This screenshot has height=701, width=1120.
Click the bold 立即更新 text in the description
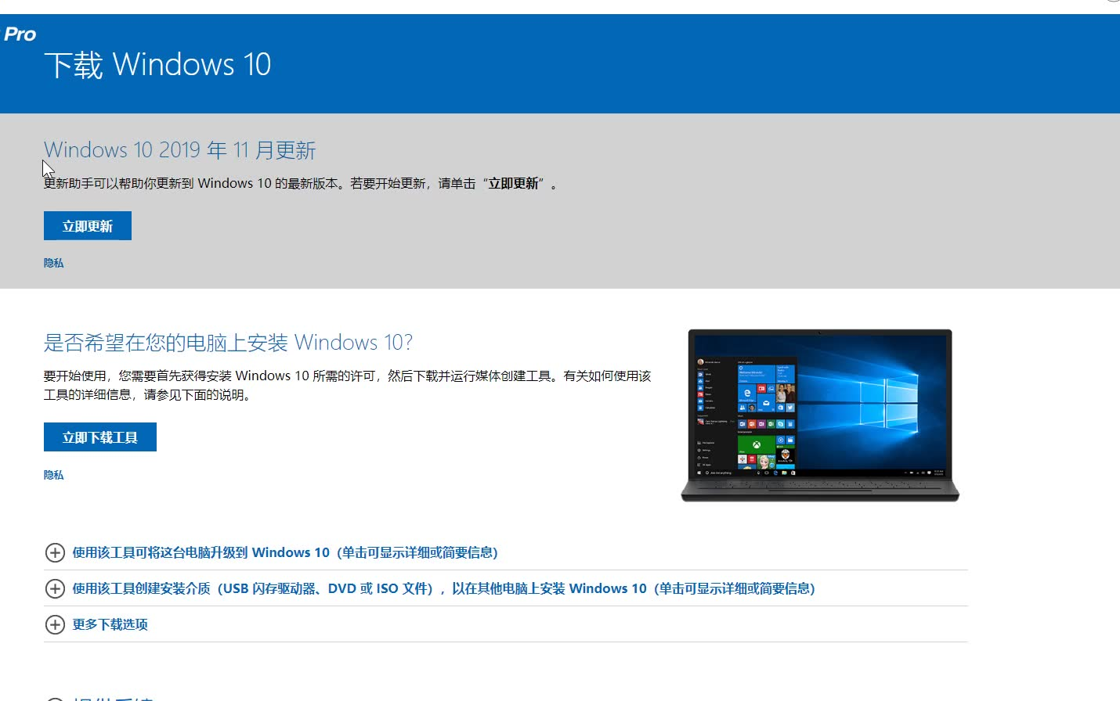pos(514,183)
